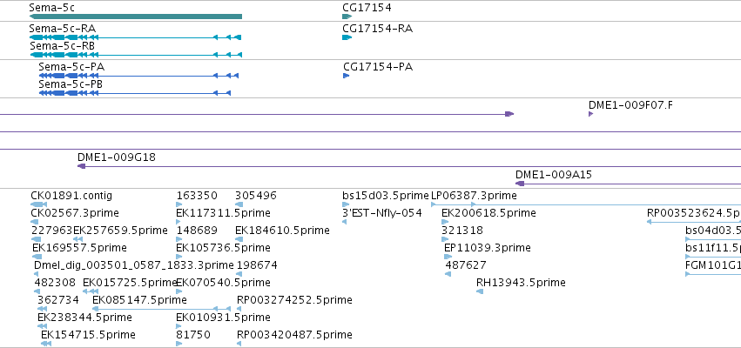Viewport: 741px width, 348px height.
Task: Click EK169557.5prime label
Action: (79, 248)
